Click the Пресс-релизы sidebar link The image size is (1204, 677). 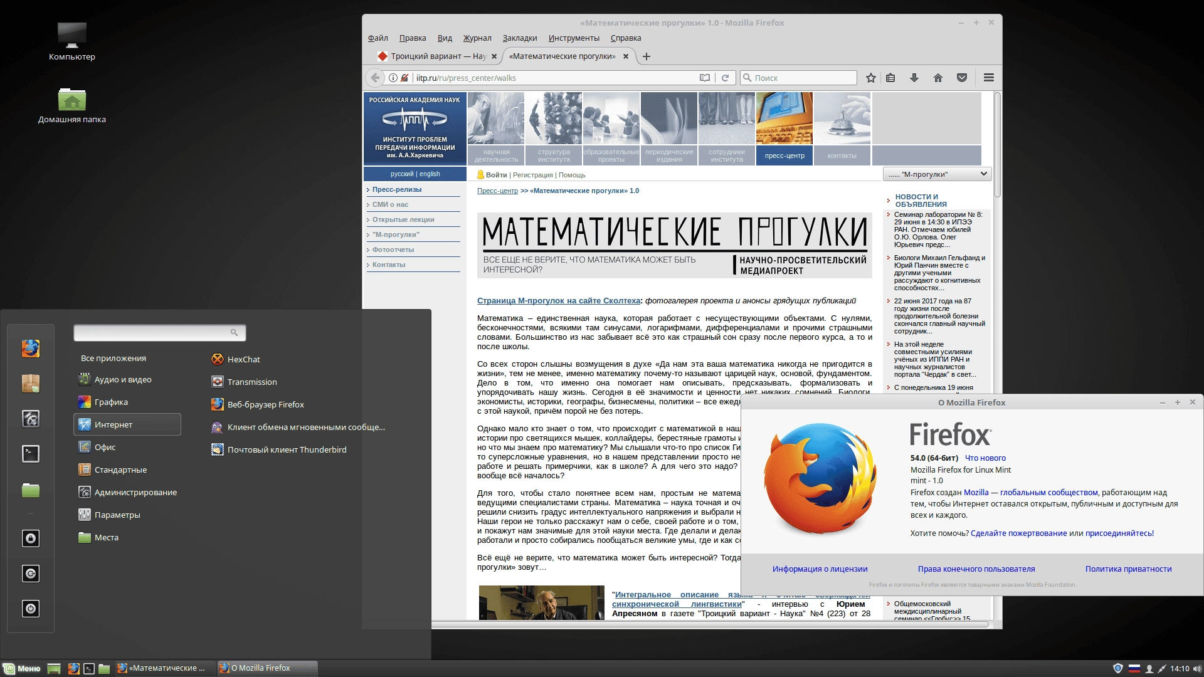[397, 189]
